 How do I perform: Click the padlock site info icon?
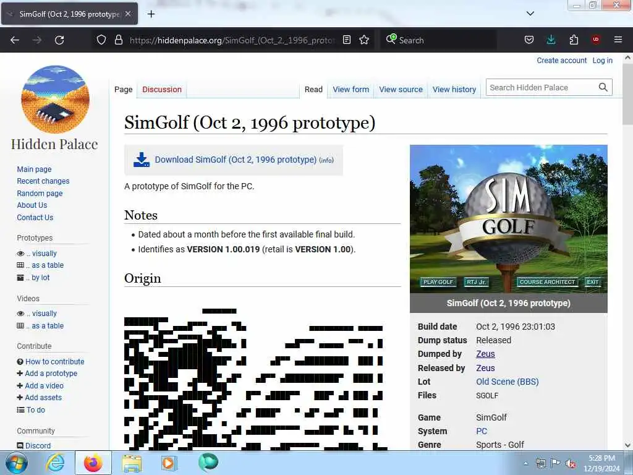click(x=118, y=40)
